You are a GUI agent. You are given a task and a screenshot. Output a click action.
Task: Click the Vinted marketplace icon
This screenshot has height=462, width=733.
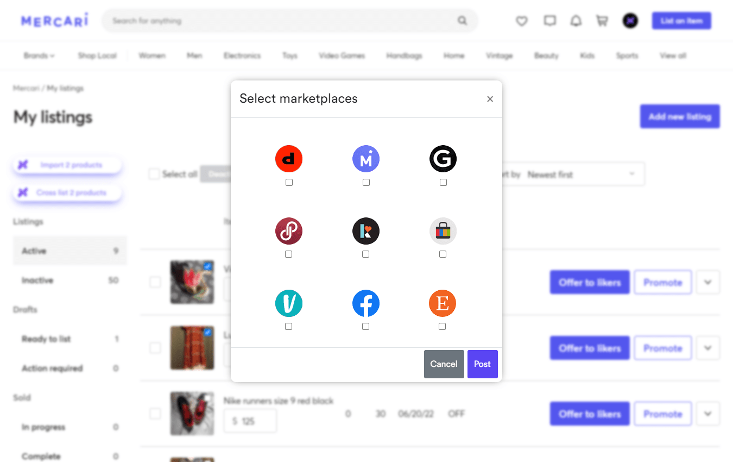pyautogui.click(x=289, y=303)
